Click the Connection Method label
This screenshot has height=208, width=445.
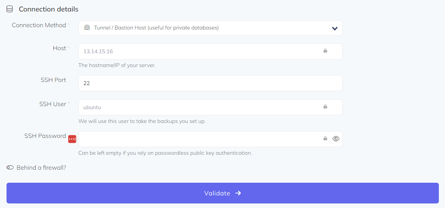(x=39, y=25)
